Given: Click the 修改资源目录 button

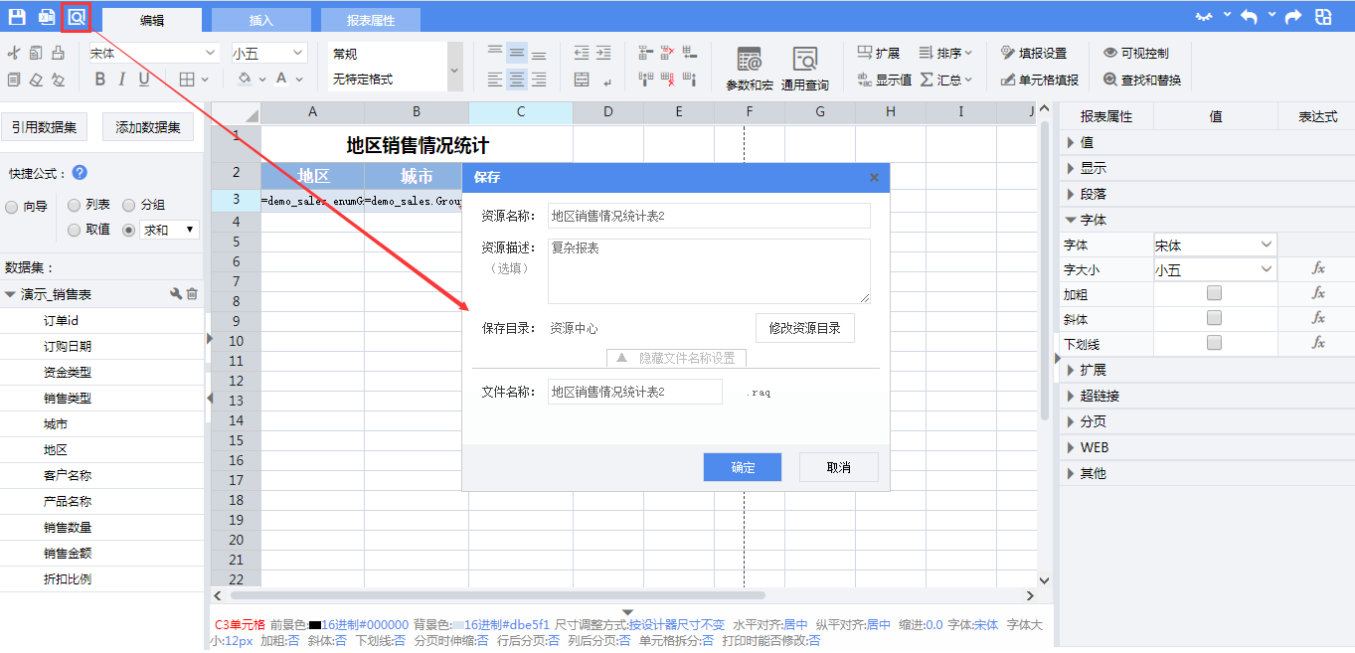Looking at the screenshot, I should (x=804, y=328).
